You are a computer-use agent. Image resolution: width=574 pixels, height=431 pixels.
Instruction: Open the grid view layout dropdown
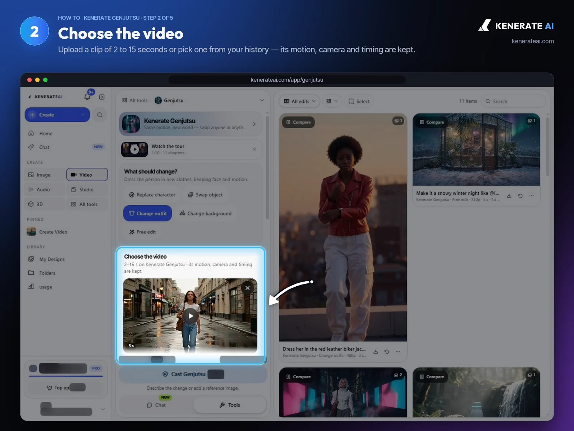tap(332, 101)
